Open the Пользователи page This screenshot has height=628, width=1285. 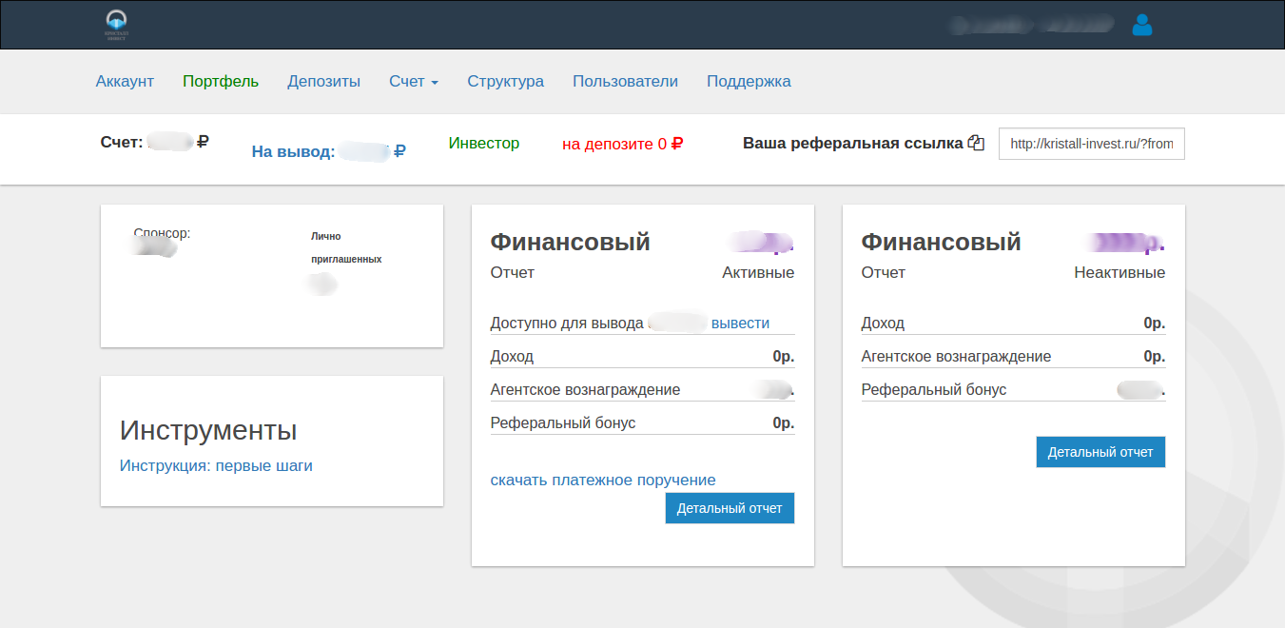pyautogui.click(x=625, y=81)
